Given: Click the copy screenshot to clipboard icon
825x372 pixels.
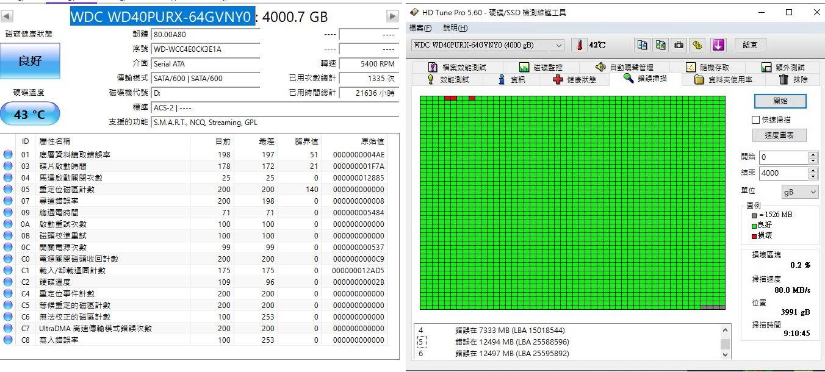Looking at the screenshot, I should (661, 45).
